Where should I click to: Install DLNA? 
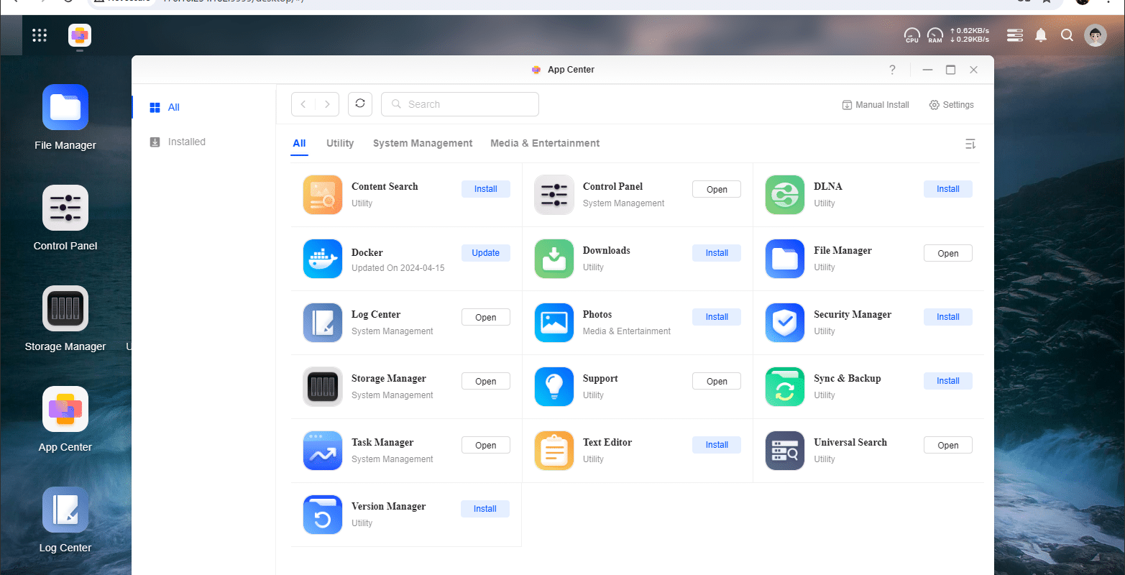[948, 189]
